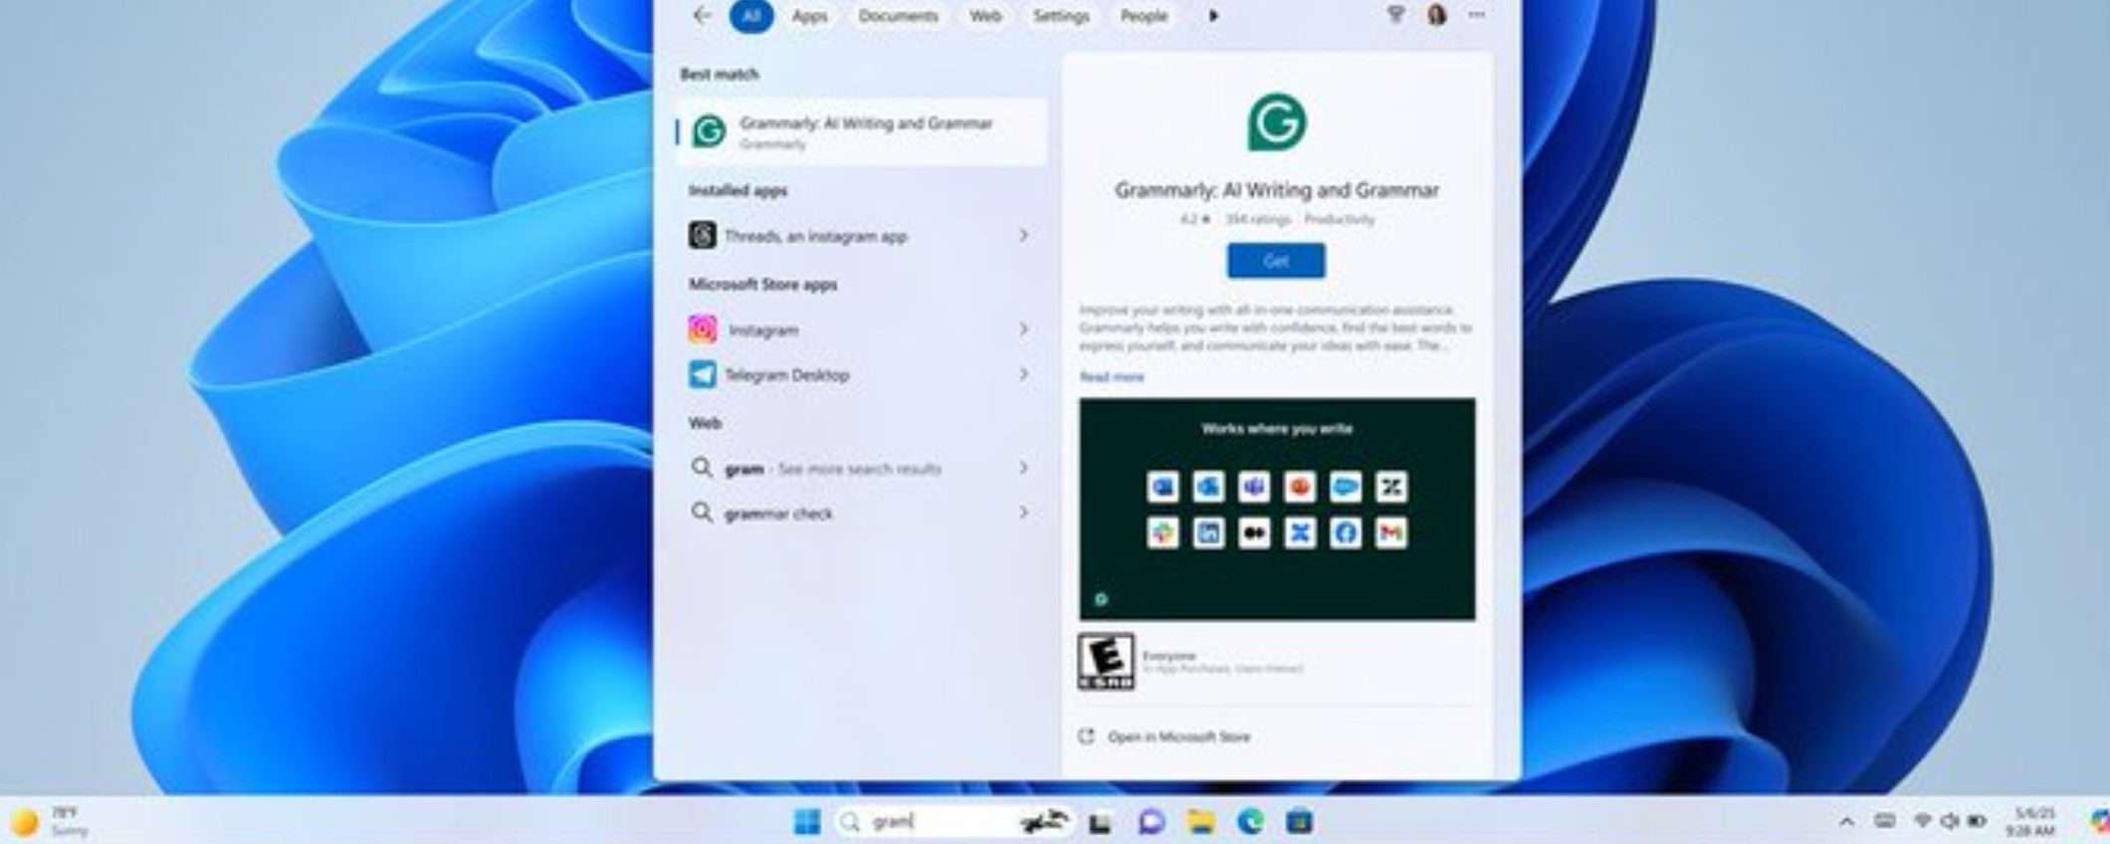Select the 'Instagram' Store app result text

coord(763,330)
